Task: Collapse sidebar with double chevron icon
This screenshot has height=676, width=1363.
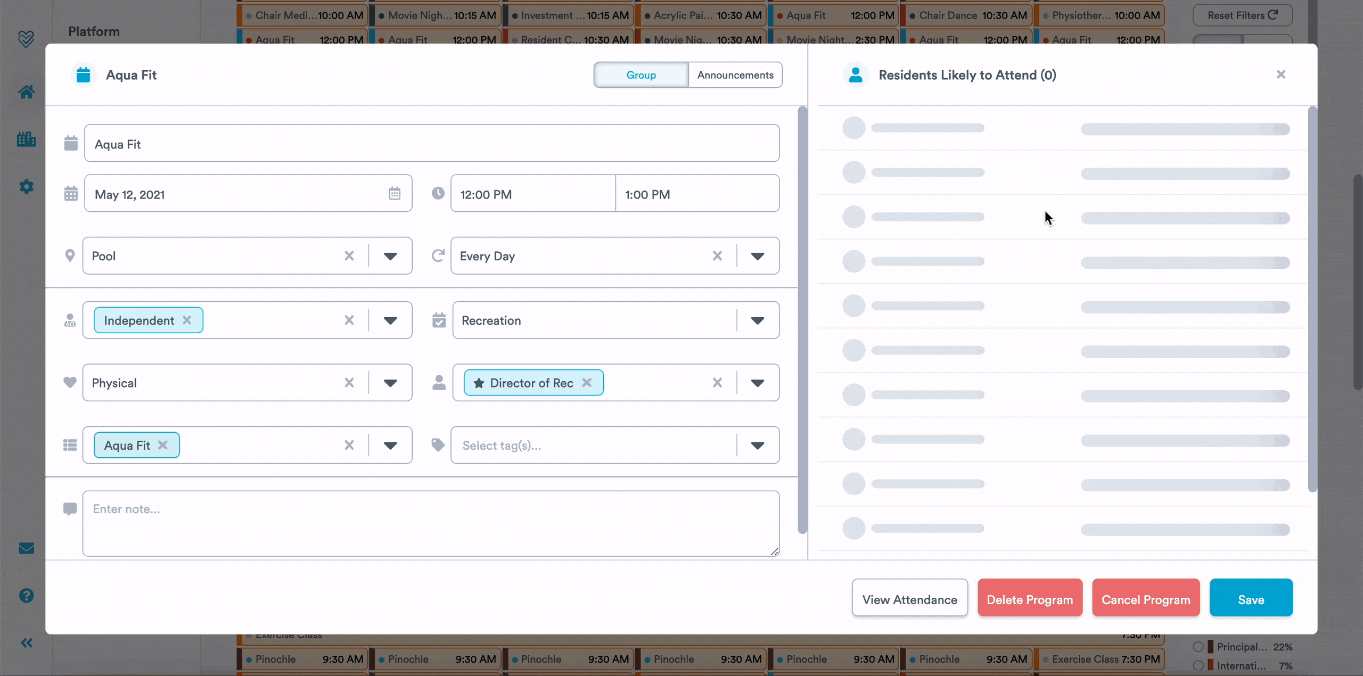Action: 26,643
